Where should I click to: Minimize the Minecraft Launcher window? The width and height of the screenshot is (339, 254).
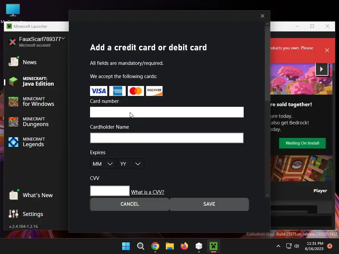(x=297, y=26)
